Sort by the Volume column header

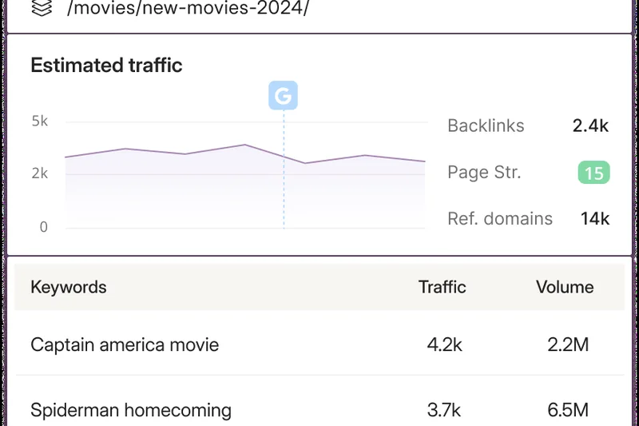pos(565,287)
